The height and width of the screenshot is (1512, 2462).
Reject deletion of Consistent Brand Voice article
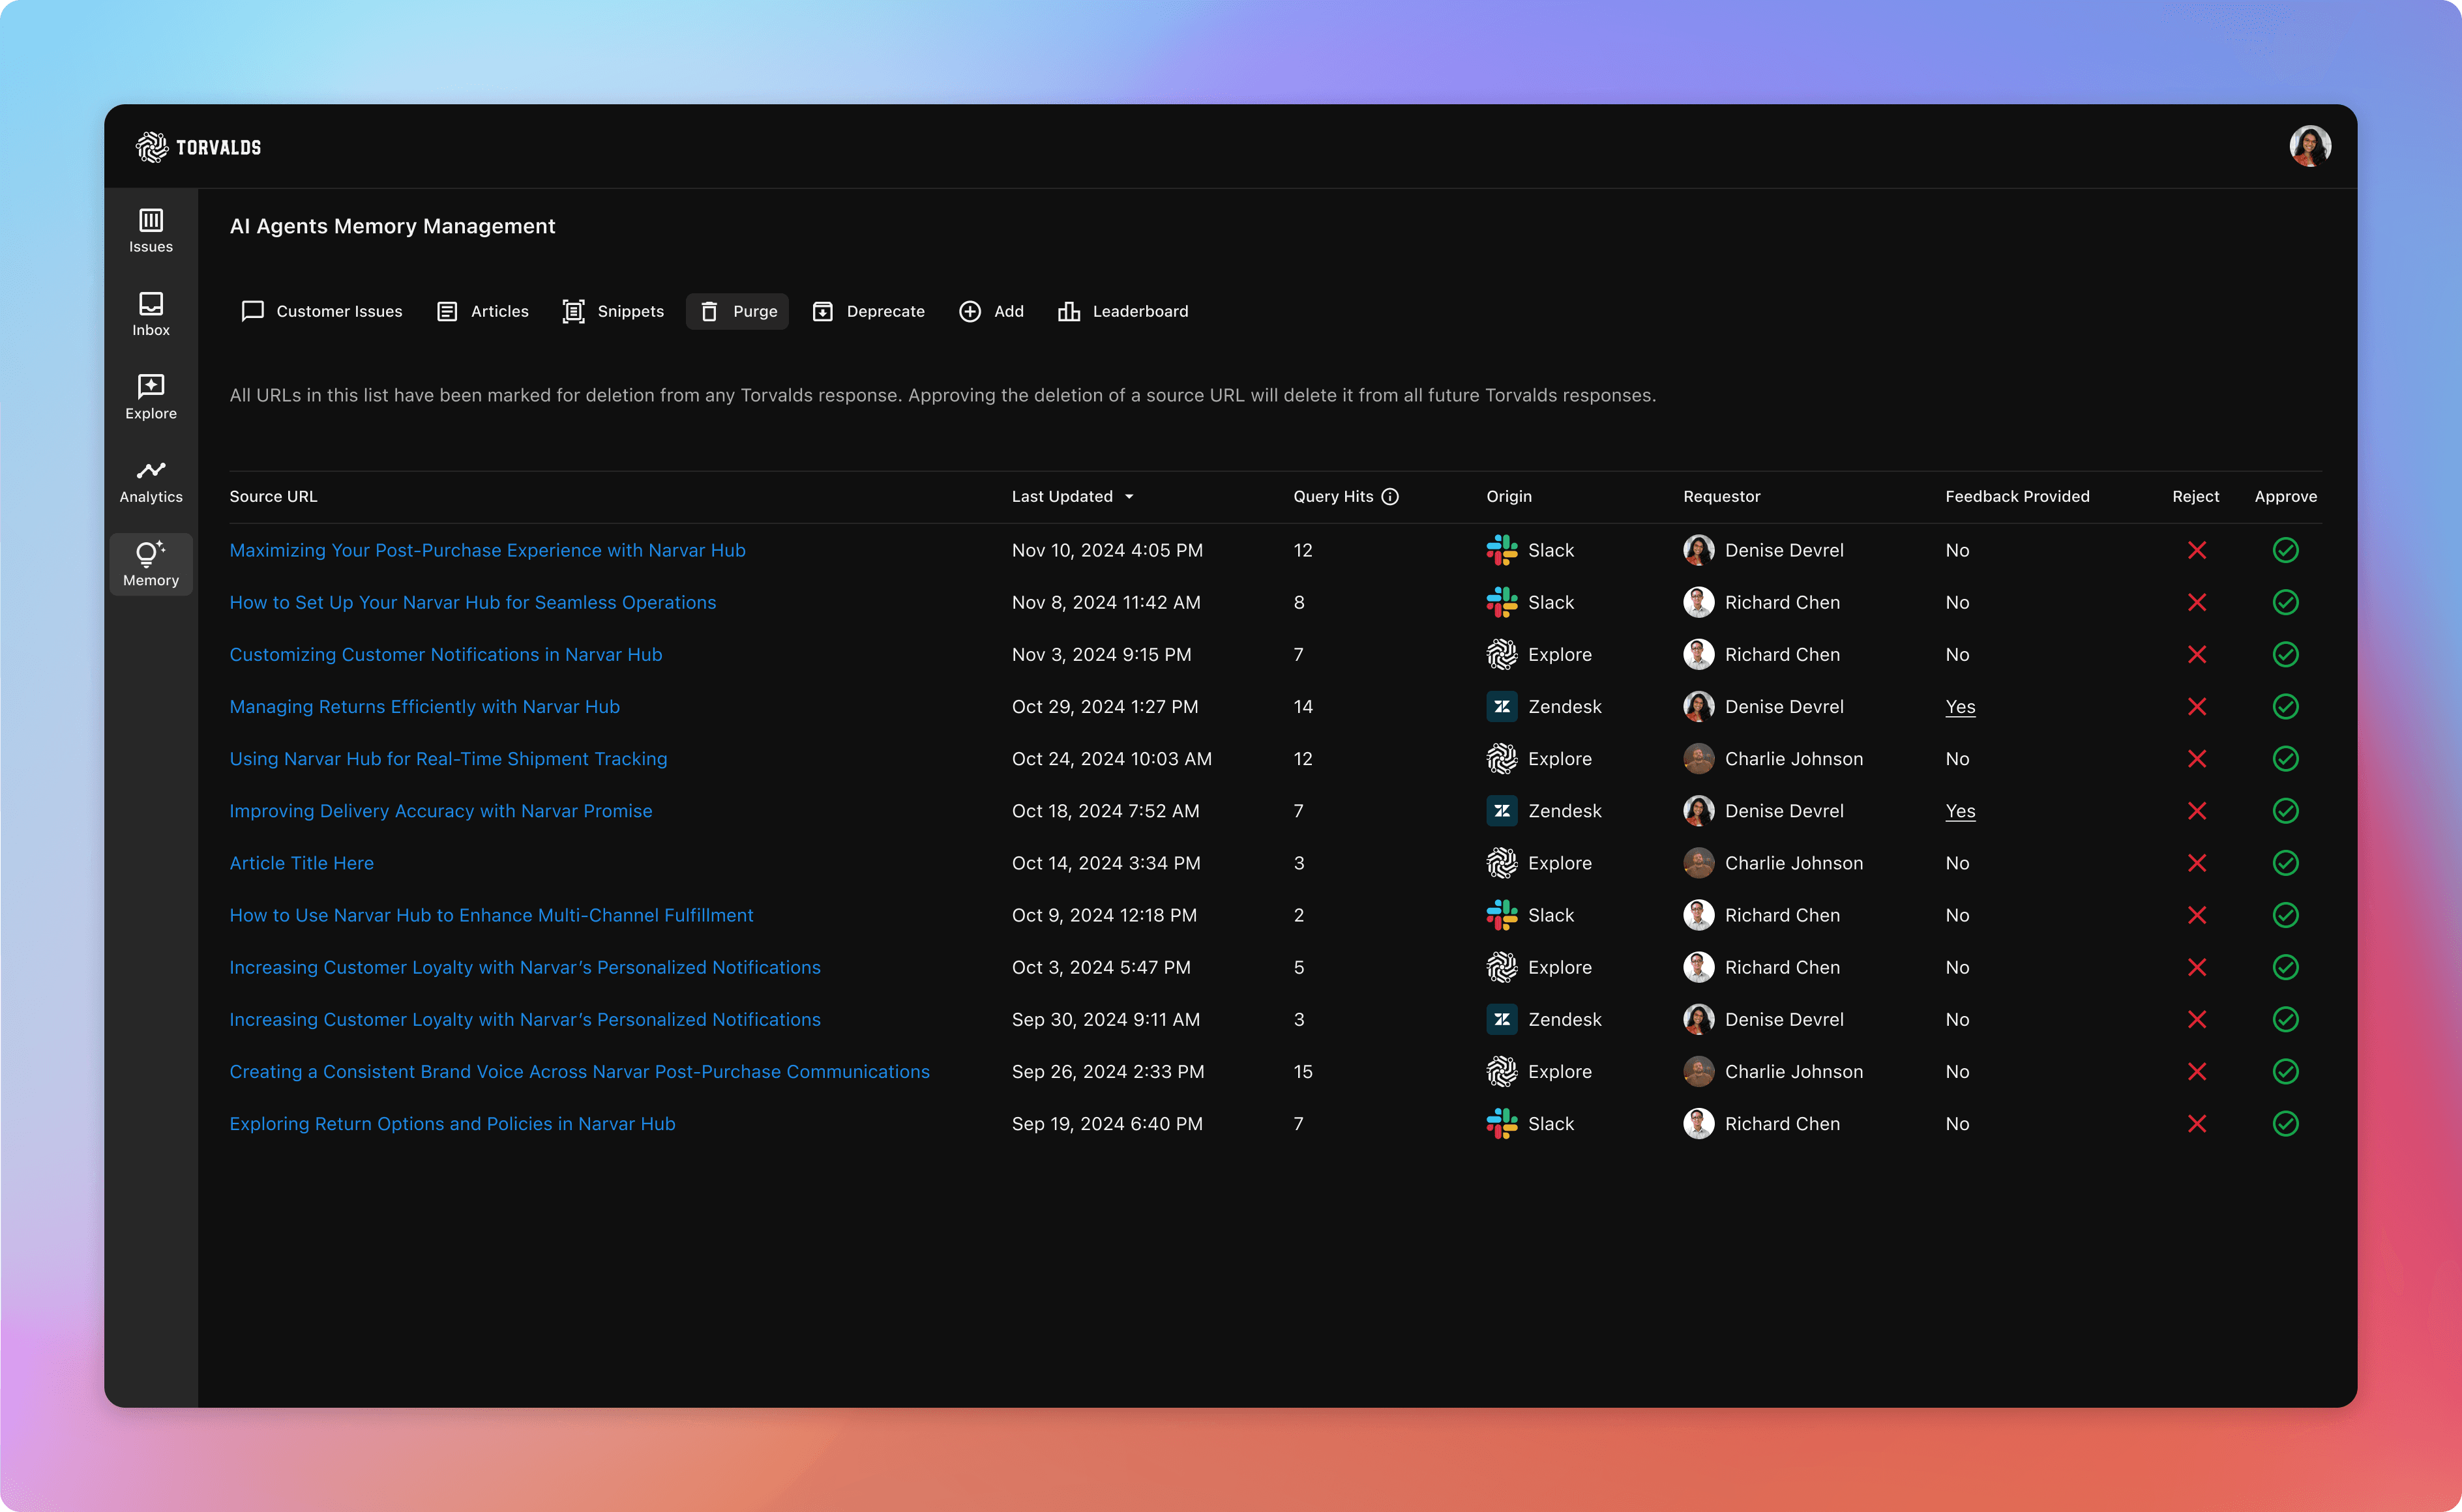2197,1072
